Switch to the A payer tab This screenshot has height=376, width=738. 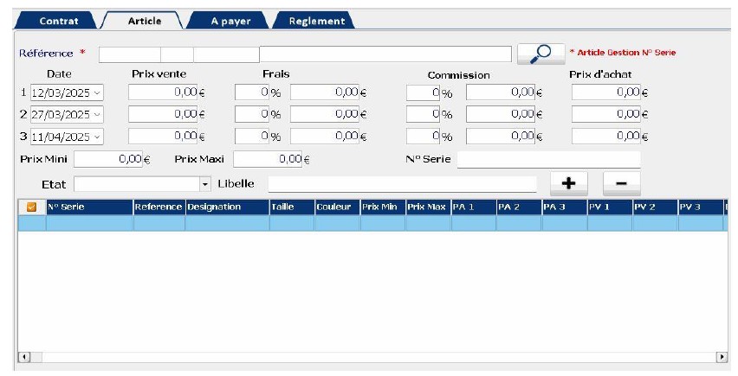(230, 21)
